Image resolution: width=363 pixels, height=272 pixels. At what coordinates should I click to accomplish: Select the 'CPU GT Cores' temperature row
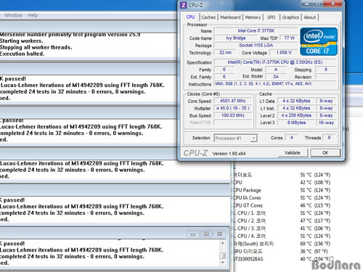[x=282, y=205]
